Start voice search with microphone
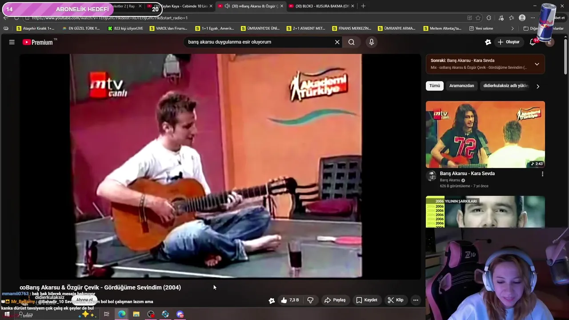This screenshot has width=569, height=320. [x=372, y=42]
